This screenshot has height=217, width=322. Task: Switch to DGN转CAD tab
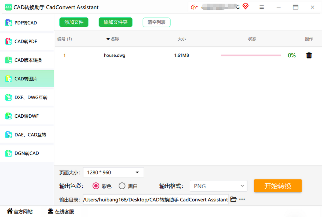[x=27, y=153]
